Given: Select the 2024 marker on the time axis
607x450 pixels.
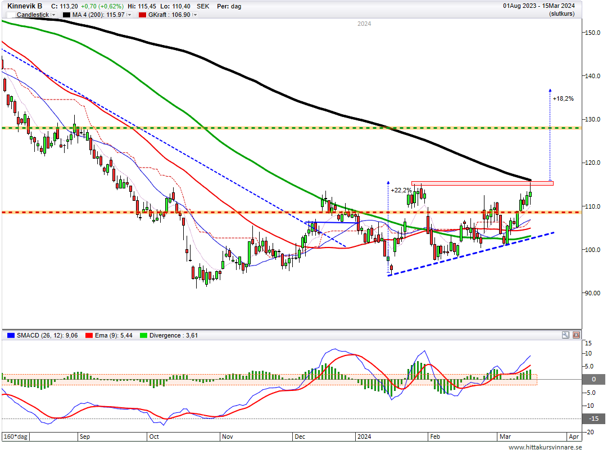Looking at the screenshot, I should [x=364, y=436].
